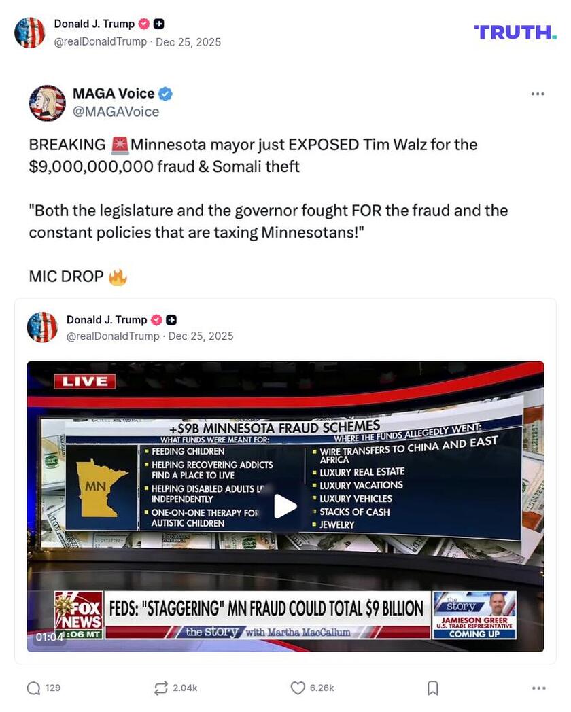This screenshot has height=712, width=571.
Task: Click the red verified badge beside top Trump name
Action: (x=144, y=24)
